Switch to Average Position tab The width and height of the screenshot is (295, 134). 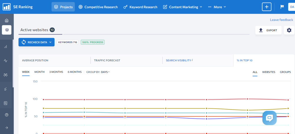(35, 60)
